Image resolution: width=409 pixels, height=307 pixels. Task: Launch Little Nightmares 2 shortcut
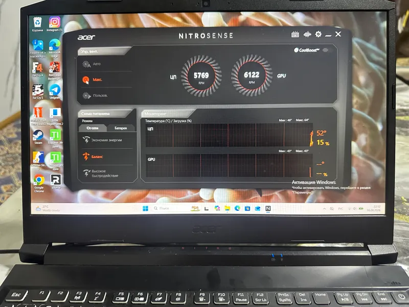click(55, 116)
